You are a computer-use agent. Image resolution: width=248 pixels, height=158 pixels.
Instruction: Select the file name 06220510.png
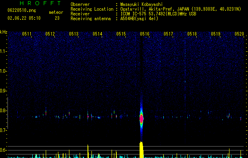pos(22,10)
